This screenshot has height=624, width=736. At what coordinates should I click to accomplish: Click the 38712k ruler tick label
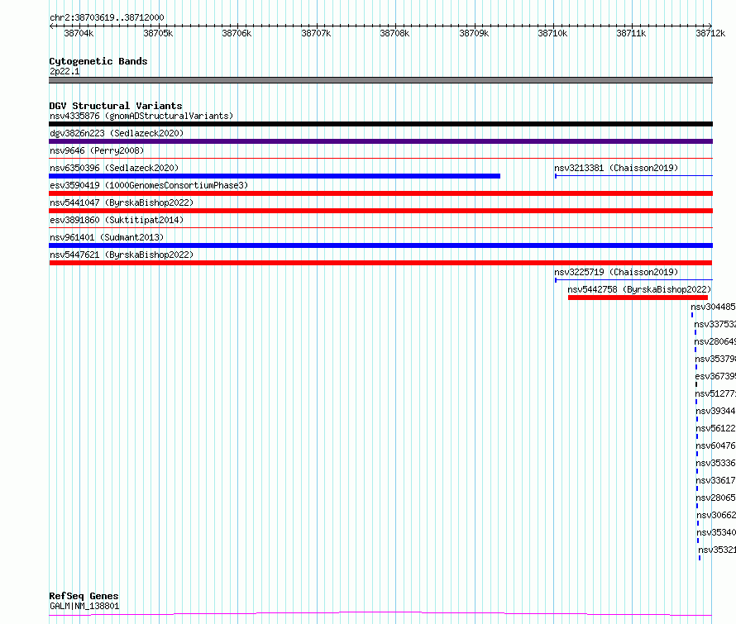710,33
